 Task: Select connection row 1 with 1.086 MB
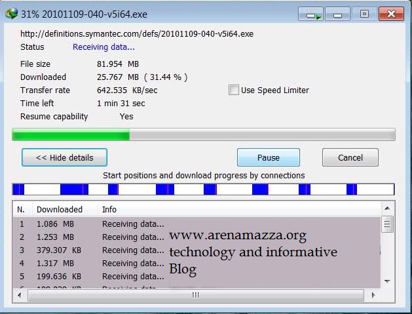point(197,224)
